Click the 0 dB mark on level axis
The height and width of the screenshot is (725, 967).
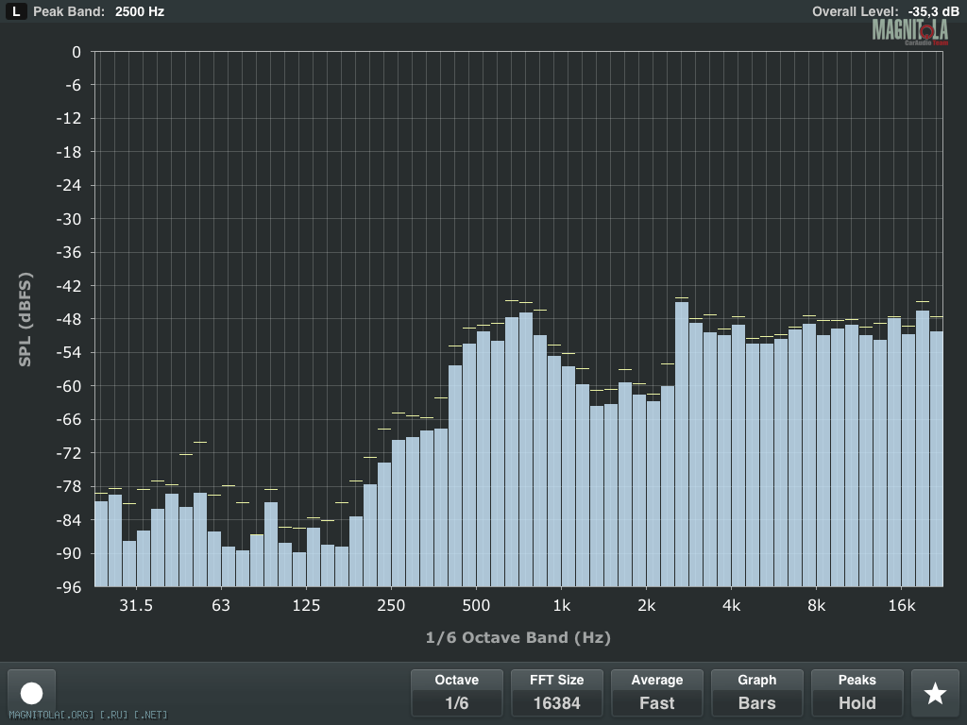coord(76,52)
